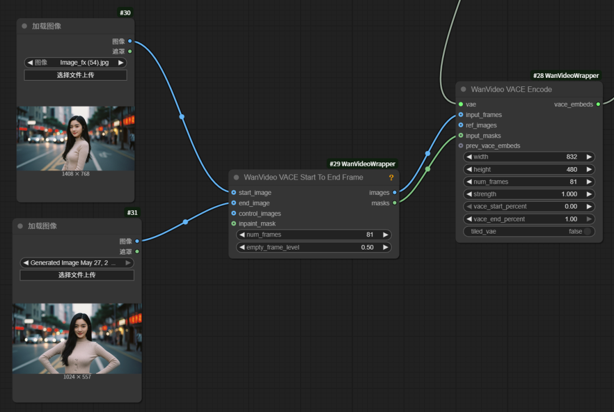
Task: Click the help question mark on node #29
Action: click(x=391, y=177)
